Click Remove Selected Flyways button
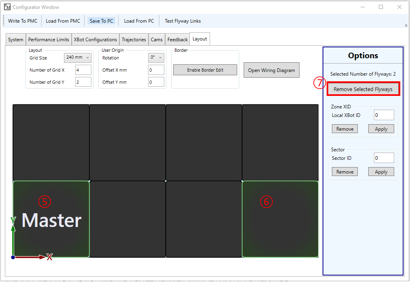Image resolution: width=410 pixels, height=282 pixels. (x=363, y=89)
